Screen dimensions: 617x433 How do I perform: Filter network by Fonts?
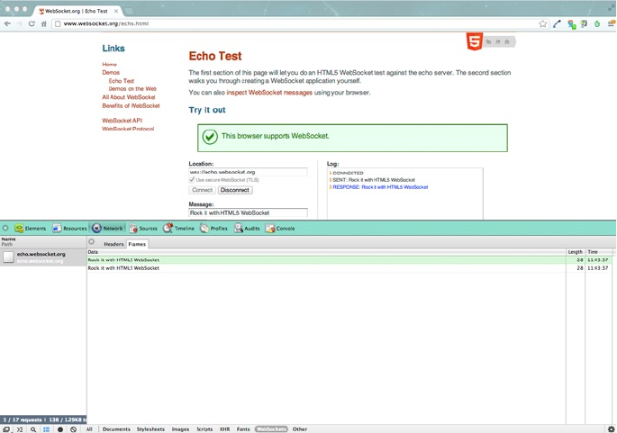point(243,429)
